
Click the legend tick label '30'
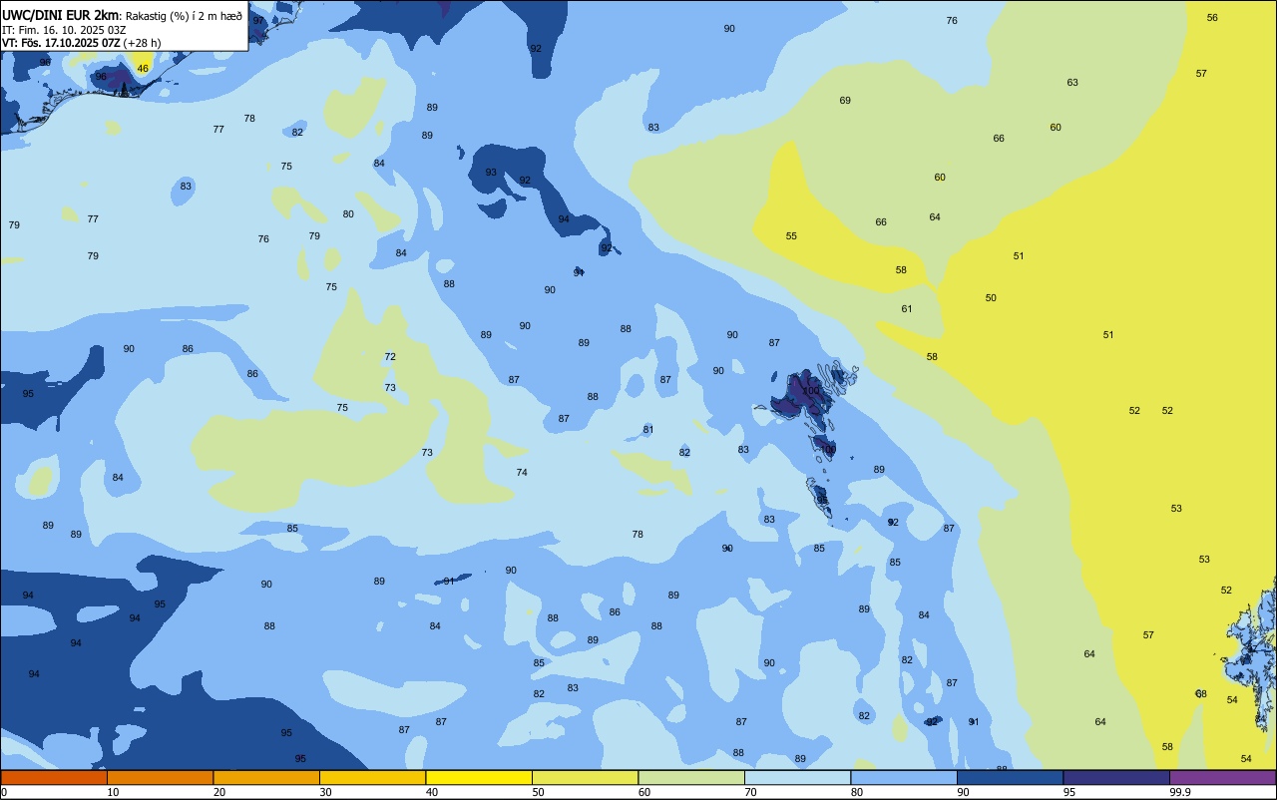pos(325,792)
